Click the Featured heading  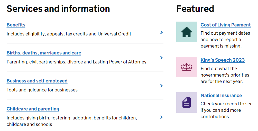(195, 9)
